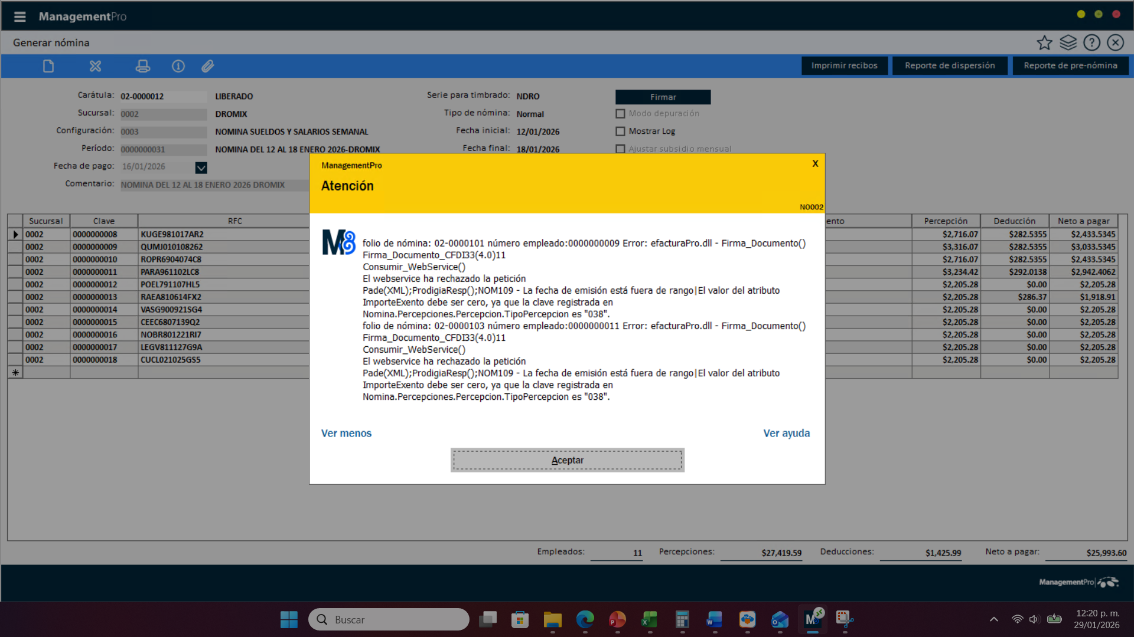
Task: Open the hamburger main menu
Action: (x=19, y=17)
